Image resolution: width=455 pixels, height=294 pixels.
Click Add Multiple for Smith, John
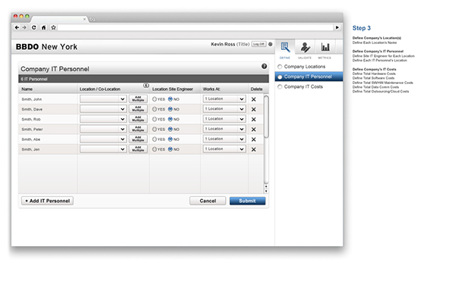point(138,99)
